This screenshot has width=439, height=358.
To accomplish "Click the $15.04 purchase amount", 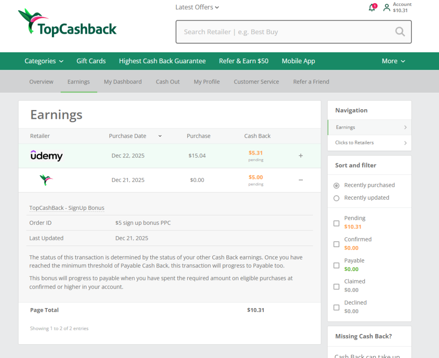I will 197,156.
